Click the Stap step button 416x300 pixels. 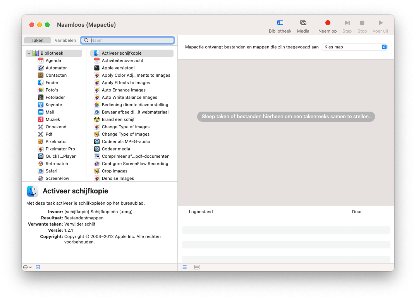coord(347,26)
